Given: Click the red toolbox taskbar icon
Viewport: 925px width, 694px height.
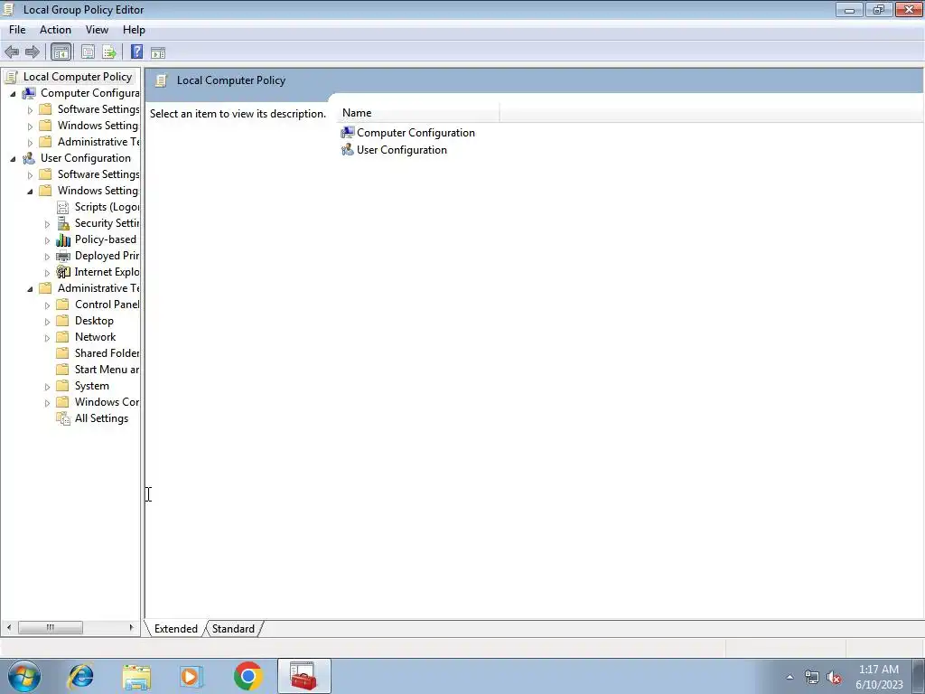Looking at the screenshot, I should tap(304, 676).
